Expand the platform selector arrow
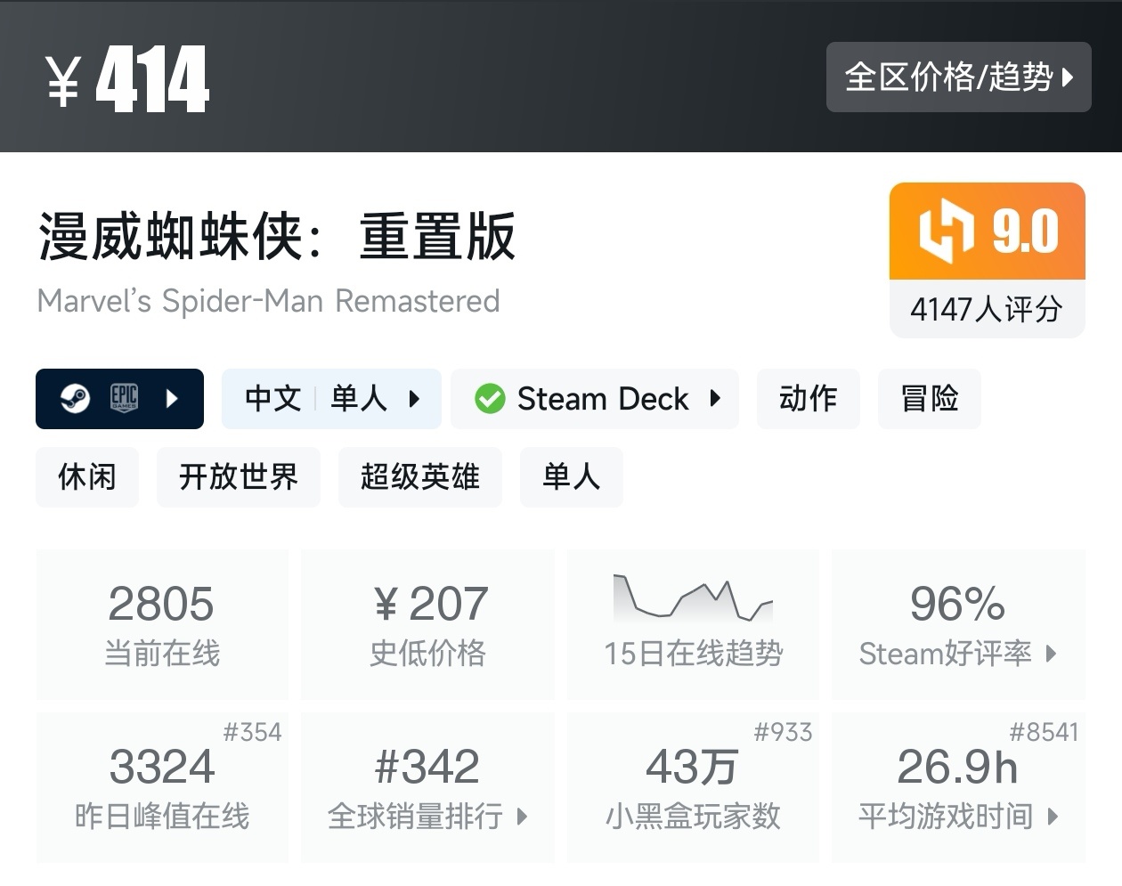Viewport: 1122px width, 886px height. click(173, 399)
